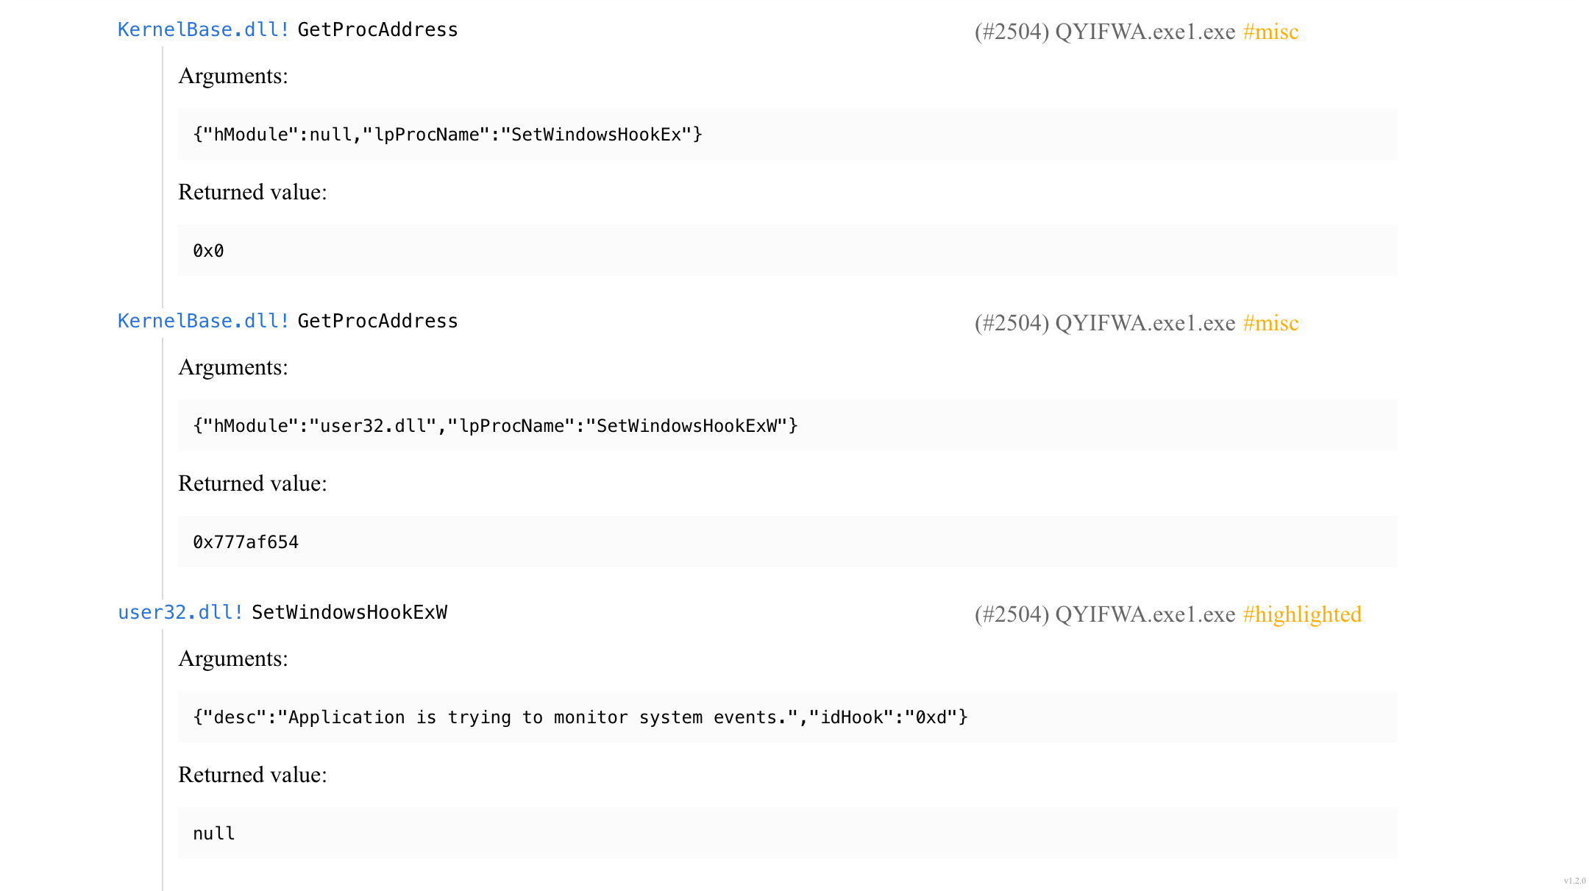Click the first GetProcAddress function name
This screenshot has height=891, width=1589.
tap(377, 29)
